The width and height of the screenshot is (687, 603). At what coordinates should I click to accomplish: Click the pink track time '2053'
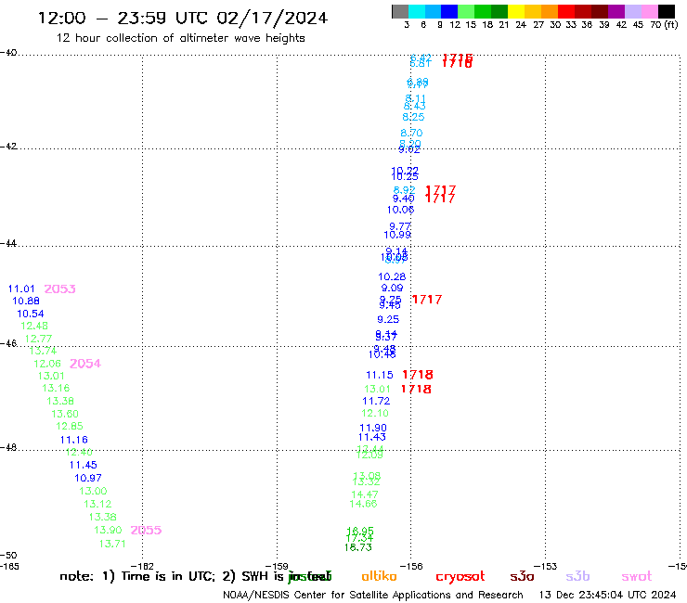60,289
